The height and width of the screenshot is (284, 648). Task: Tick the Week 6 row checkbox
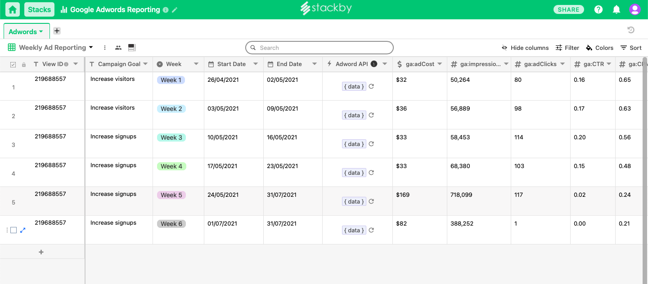13,230
